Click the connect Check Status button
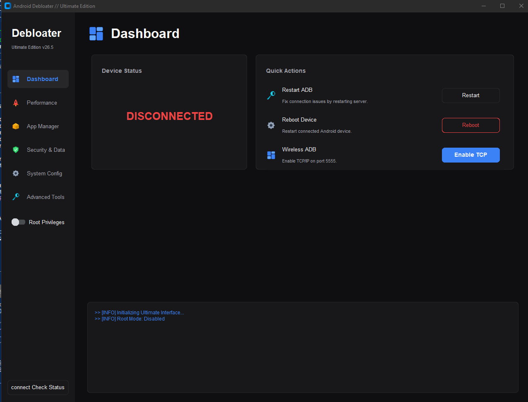528x402 pixels. [x=38, y=388]
